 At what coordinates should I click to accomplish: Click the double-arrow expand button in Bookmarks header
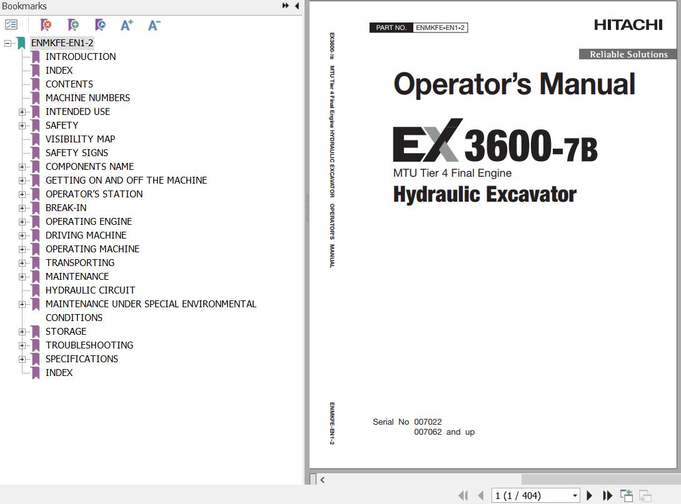click(286, 6)
